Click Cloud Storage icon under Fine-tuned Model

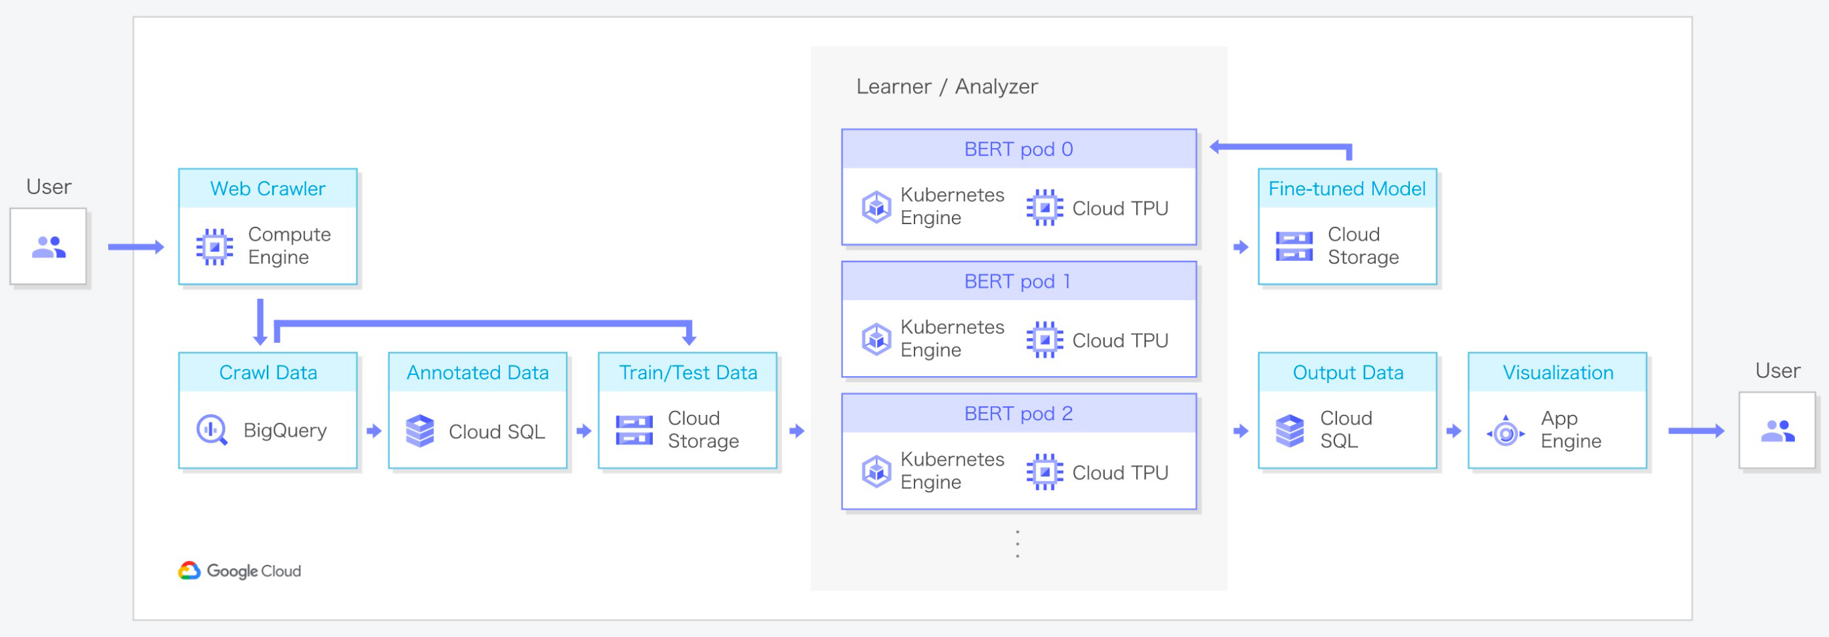coord(1294,246)
